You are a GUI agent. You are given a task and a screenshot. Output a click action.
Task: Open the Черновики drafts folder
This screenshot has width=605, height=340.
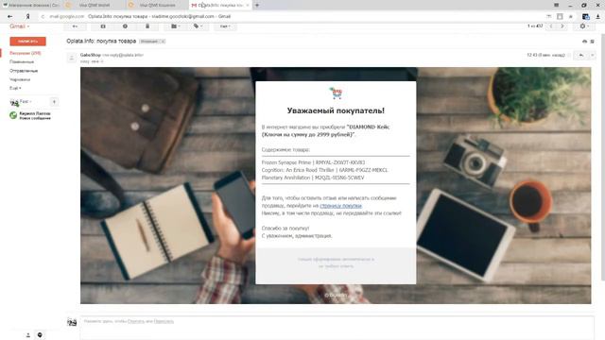[20, 79]
